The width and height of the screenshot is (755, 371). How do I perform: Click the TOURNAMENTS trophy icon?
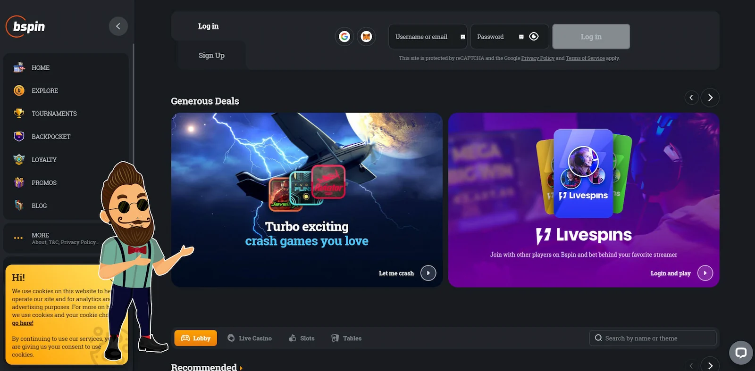point(19,114)
